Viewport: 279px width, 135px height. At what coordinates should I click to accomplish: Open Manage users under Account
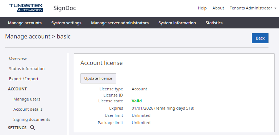[x=27, y=99]
